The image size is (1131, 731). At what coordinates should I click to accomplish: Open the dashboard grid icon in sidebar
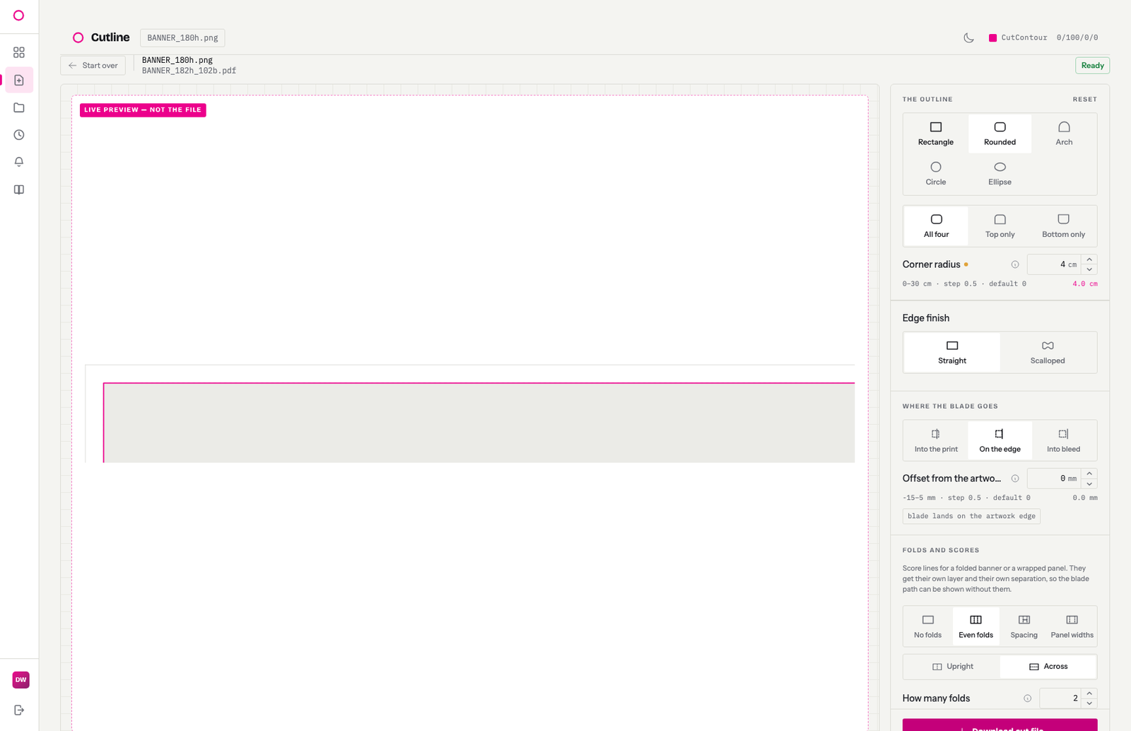coord(19,52)
